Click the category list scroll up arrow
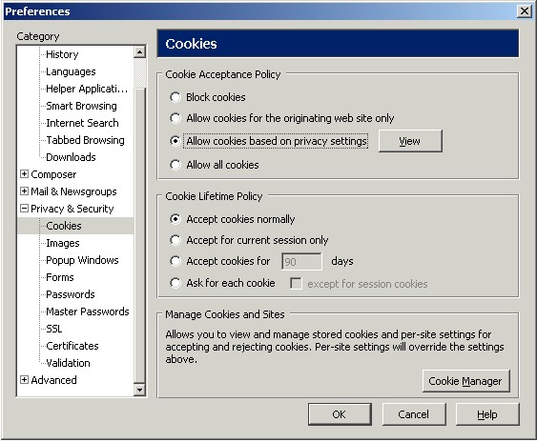Viewport: 537px width, 442px height. 139,52
